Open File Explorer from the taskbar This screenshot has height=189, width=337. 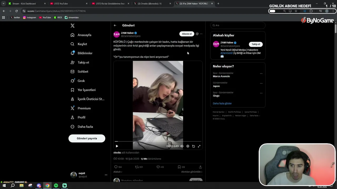22,186
